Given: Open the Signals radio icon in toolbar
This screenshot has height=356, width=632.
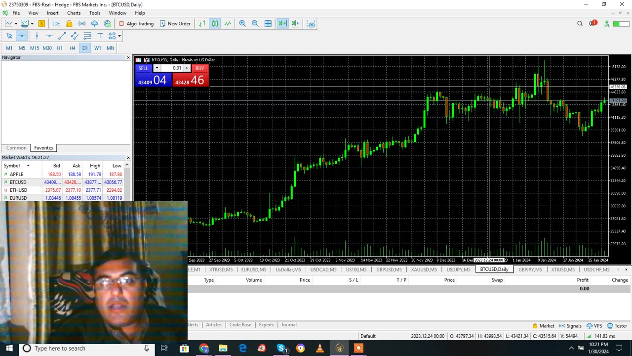Looking at the screenshot, I should click(82, 24).
